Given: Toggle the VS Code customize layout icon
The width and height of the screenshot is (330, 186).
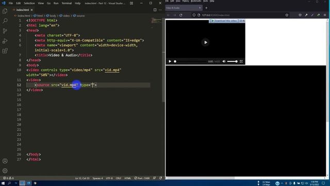Looking at the screenshot, I should pyautogui.click(x=131, y=3).
